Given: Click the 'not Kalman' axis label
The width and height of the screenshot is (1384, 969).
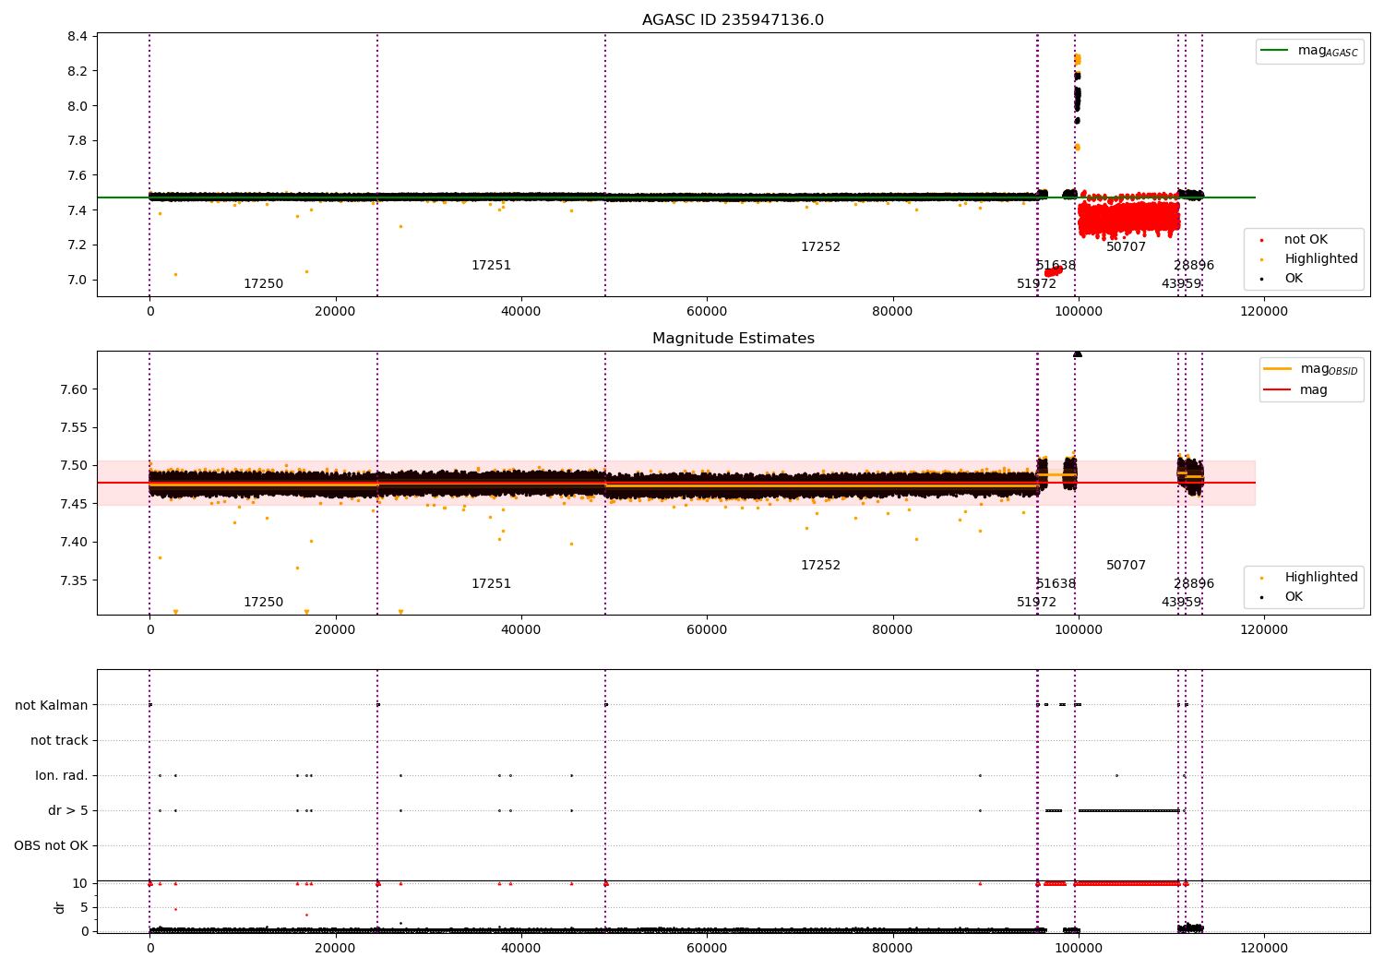Looking at the screenshot, I should 52,706.
